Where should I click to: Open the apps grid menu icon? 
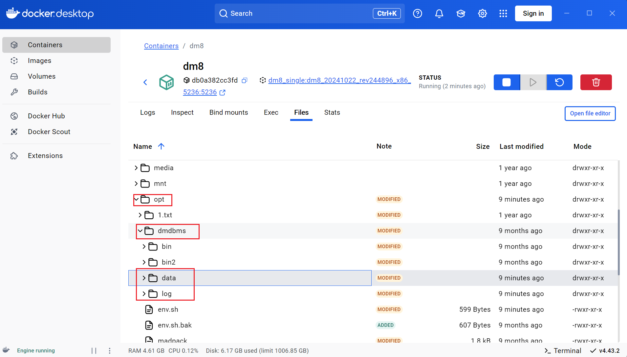(x=503, y=13)
